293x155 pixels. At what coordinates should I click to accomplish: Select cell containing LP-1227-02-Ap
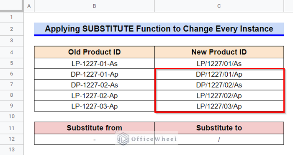94,96
